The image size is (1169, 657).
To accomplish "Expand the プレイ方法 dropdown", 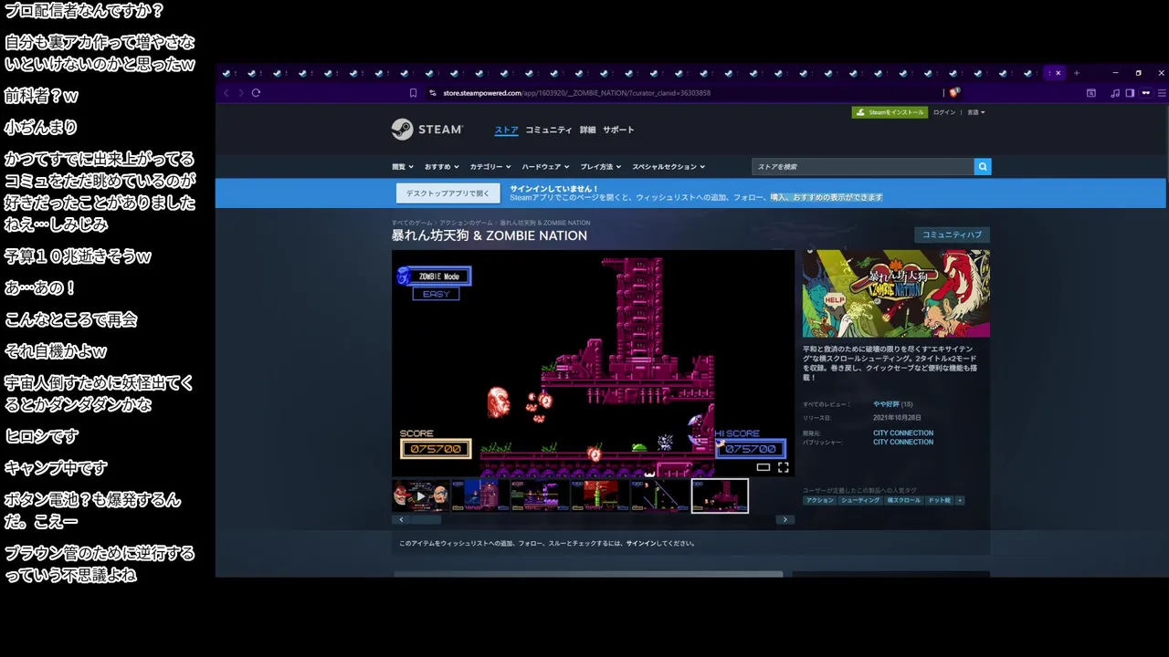I will point(601,167).
